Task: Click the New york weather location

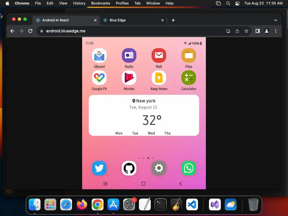Action: coord(144,101)
